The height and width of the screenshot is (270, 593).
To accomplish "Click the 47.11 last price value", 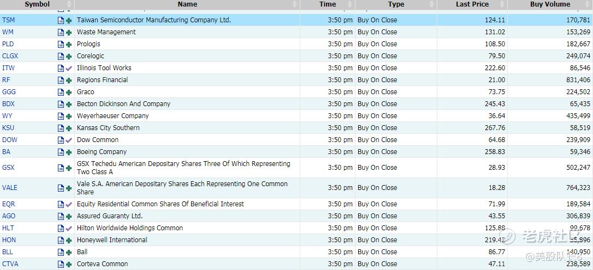I will (496, 265).
